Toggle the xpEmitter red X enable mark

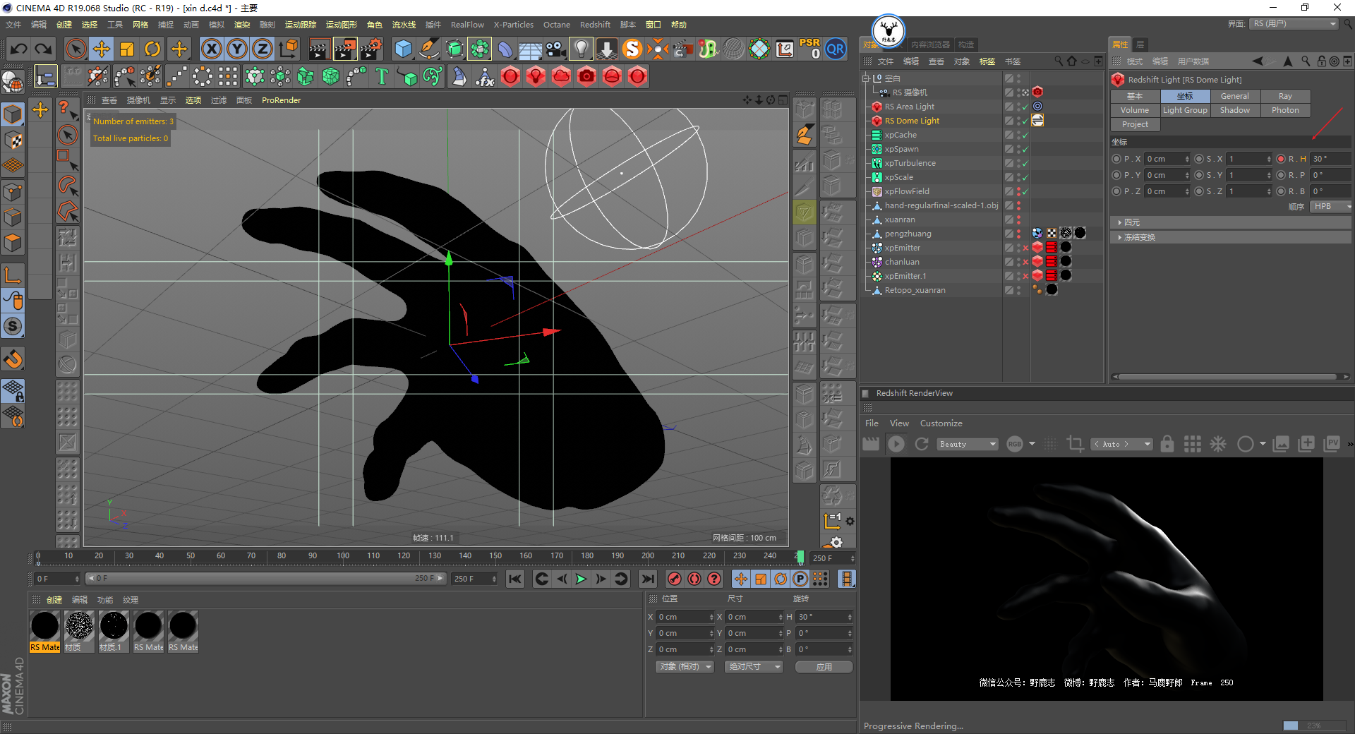click(1025, 248)
